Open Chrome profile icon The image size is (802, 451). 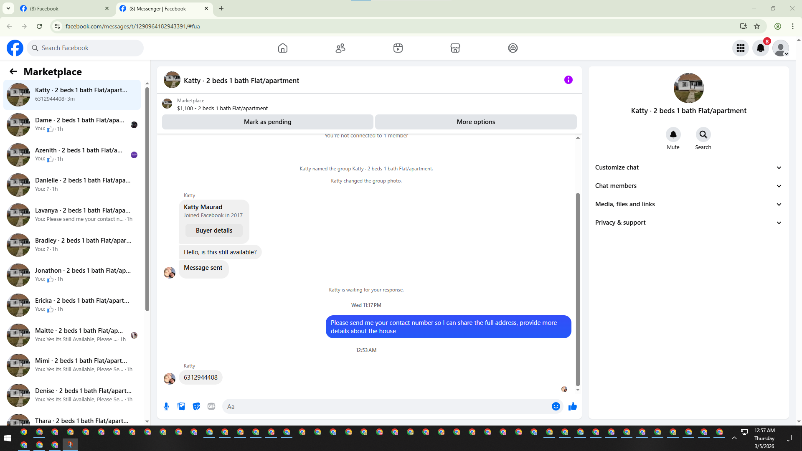click(778, 26)
